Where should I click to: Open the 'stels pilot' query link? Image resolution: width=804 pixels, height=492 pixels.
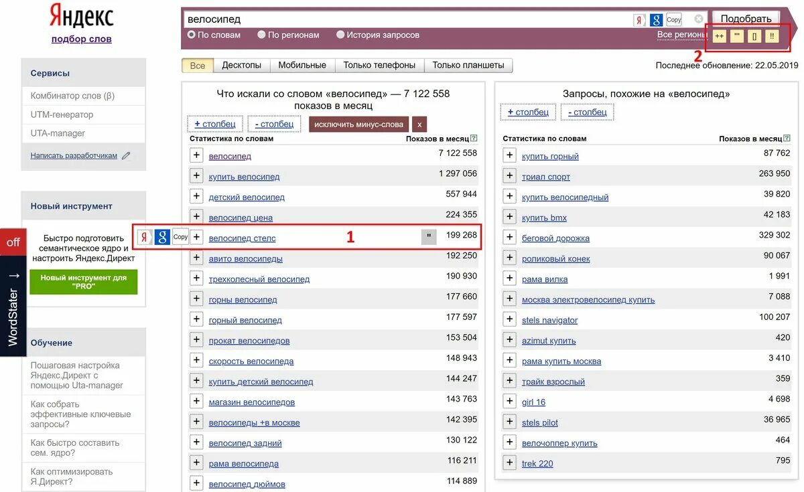540,422
